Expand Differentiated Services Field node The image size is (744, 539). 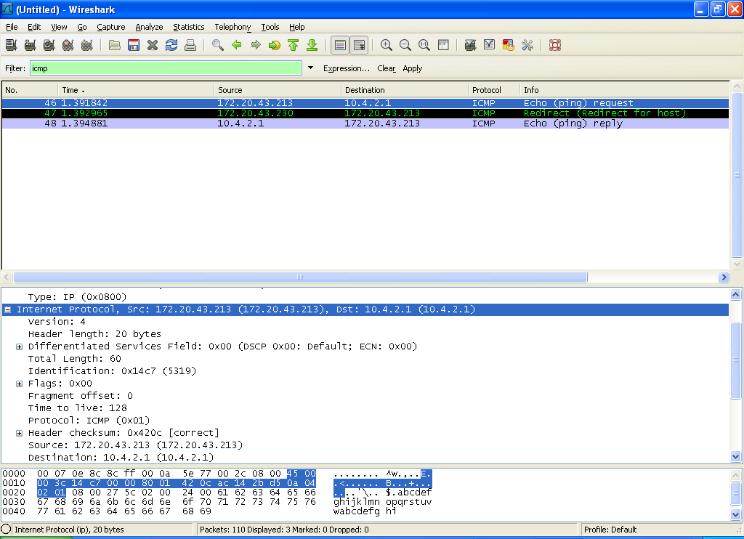click(x=19, y=346)
